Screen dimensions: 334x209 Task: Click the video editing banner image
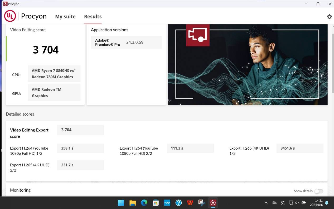coord(248,65)
